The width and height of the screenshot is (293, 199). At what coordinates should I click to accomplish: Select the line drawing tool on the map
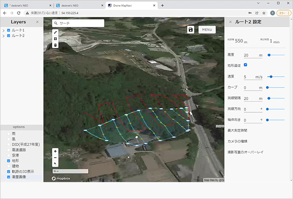click(55, 32)
